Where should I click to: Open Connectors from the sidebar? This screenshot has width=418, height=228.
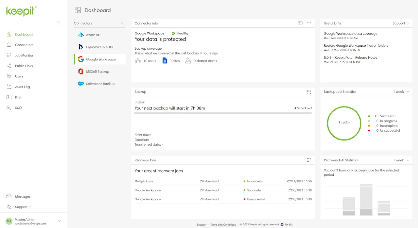click(24, 45)
